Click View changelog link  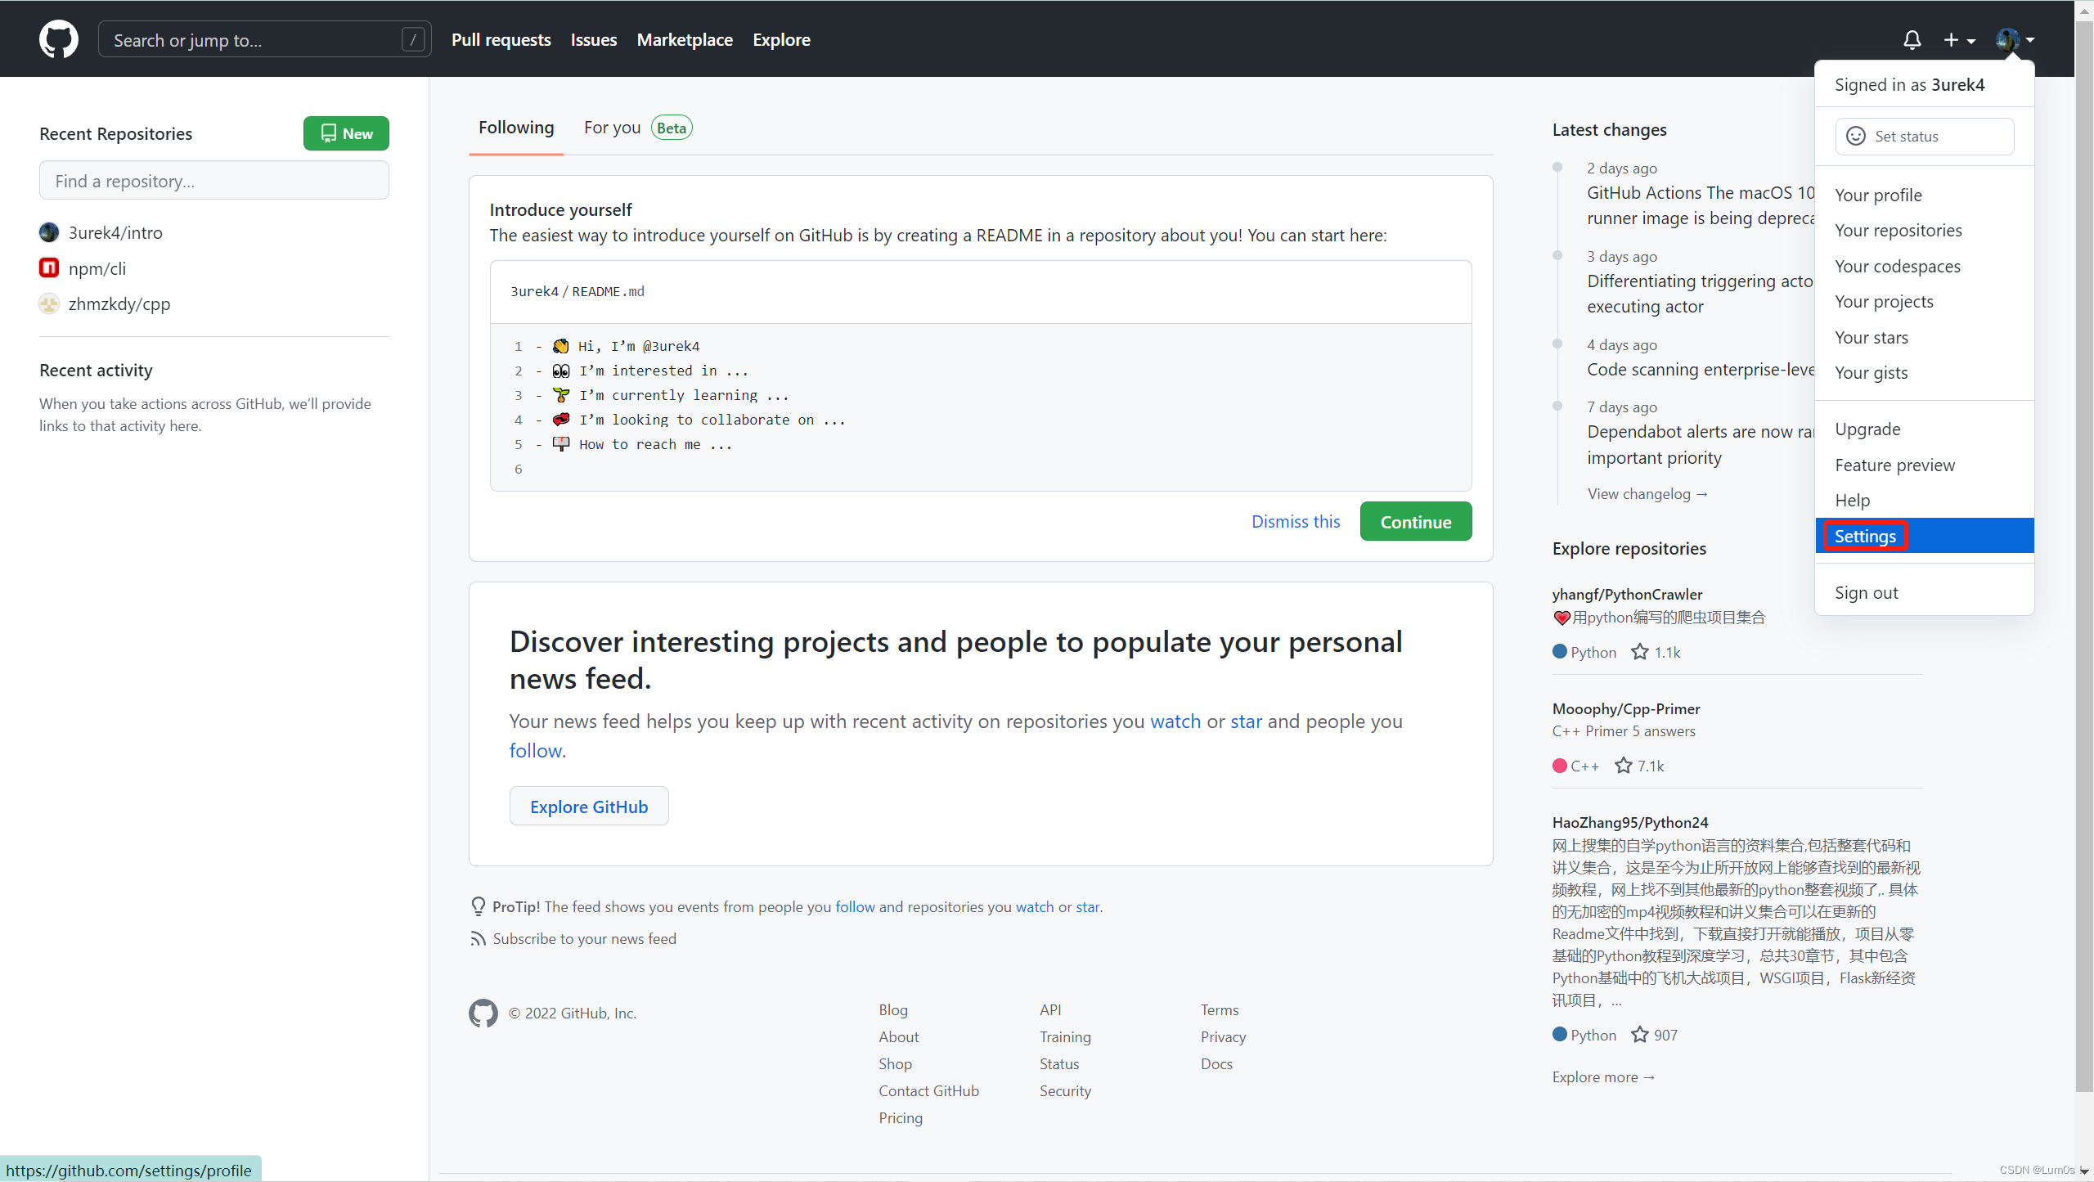pos(1647,493)
